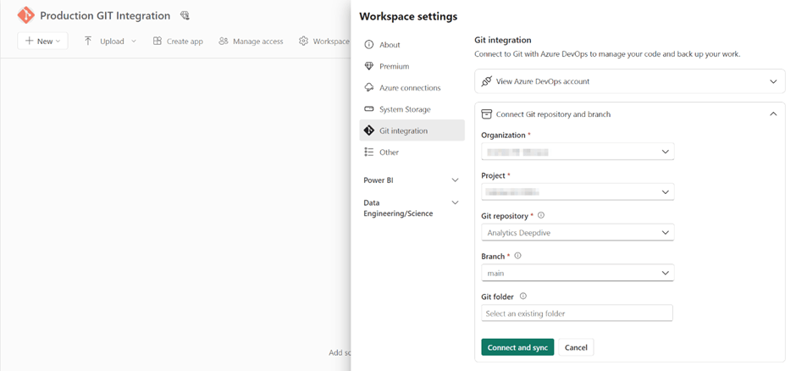Viewport: 796px width, 371px height.
Task: Click the Connect to Git with Azure DevOps description
Action: pyautogui.click(x=607, y=54)
